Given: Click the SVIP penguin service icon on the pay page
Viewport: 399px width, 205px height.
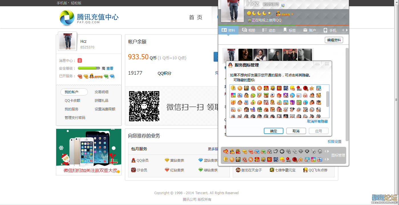Looking at the screenshot, I should 96,76.
